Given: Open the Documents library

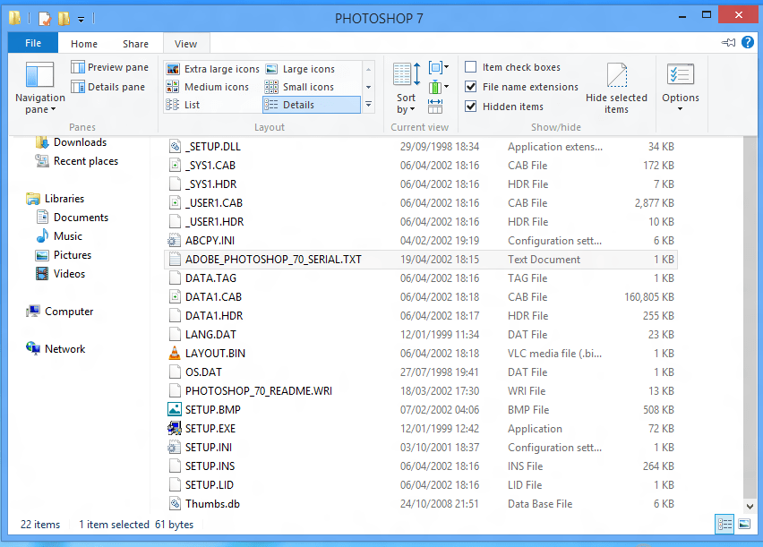Looking at the screenshot, I should tap(72, 218).
